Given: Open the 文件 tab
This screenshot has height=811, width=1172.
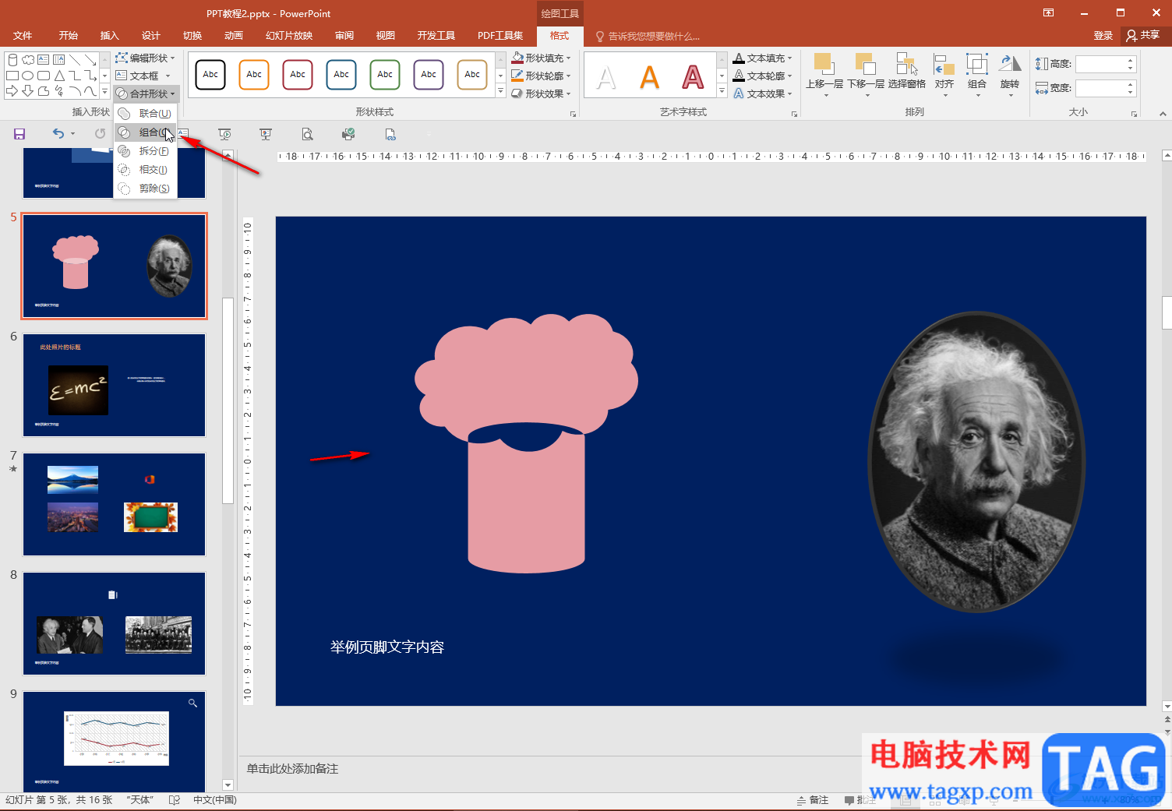Looking at the screenshot, I should 23,36.
